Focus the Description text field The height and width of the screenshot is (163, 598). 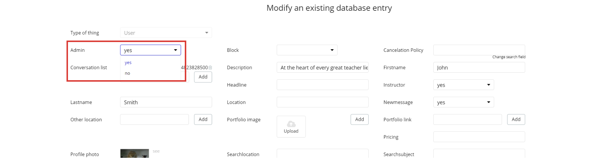pyautogui.click(x=323, y=67)
